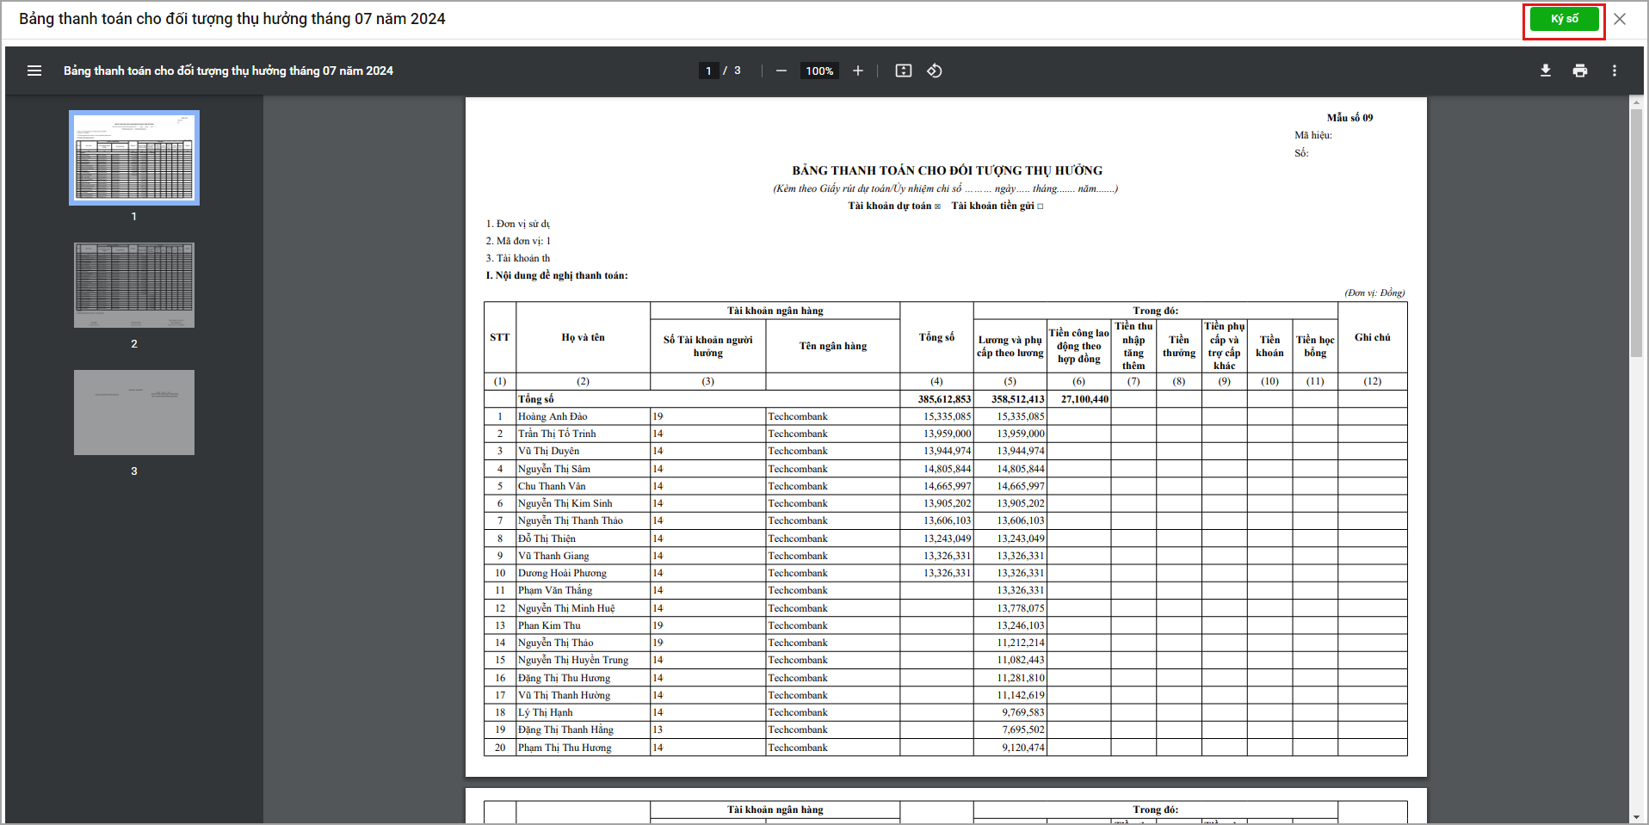
Task: Click the name Phan Kim Thu
Action: [x=549, y=625]
